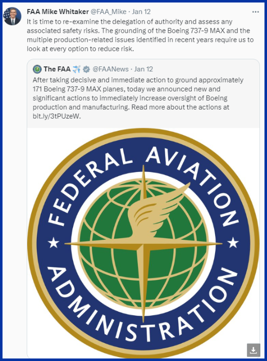Click The FAA account name
Viewport: 267px width, 361px height.
[57, 69]
